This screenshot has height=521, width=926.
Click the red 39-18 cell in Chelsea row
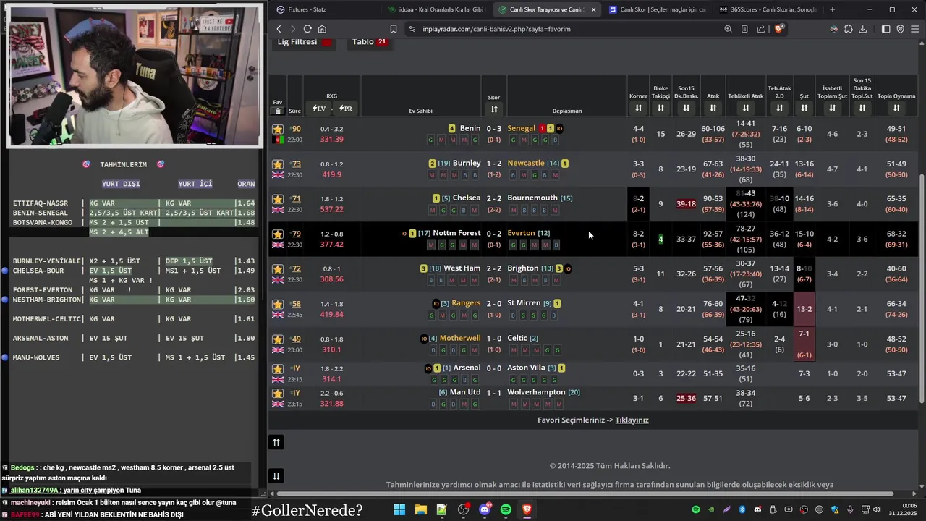(686, 204)
